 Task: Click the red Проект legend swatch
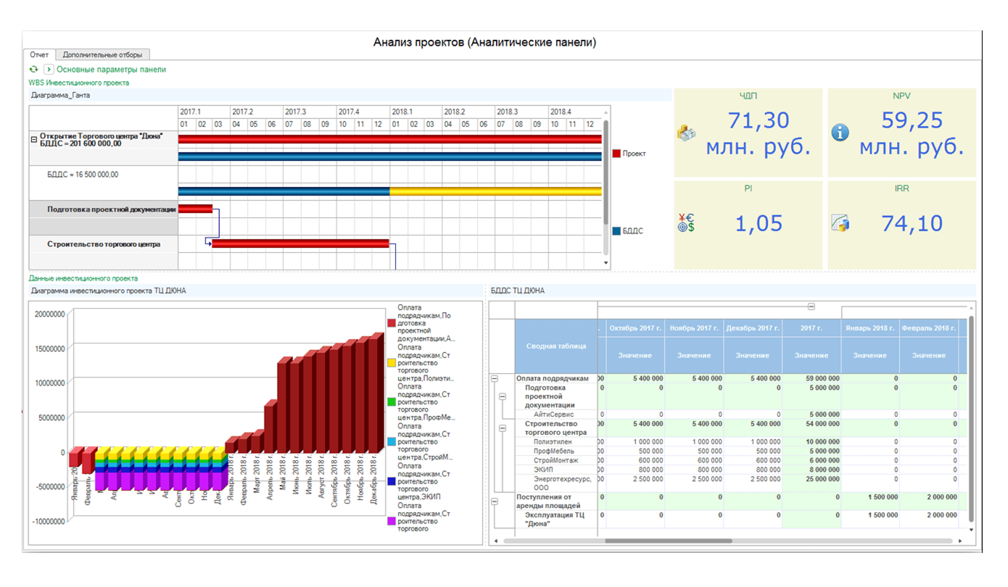point(616,154)
